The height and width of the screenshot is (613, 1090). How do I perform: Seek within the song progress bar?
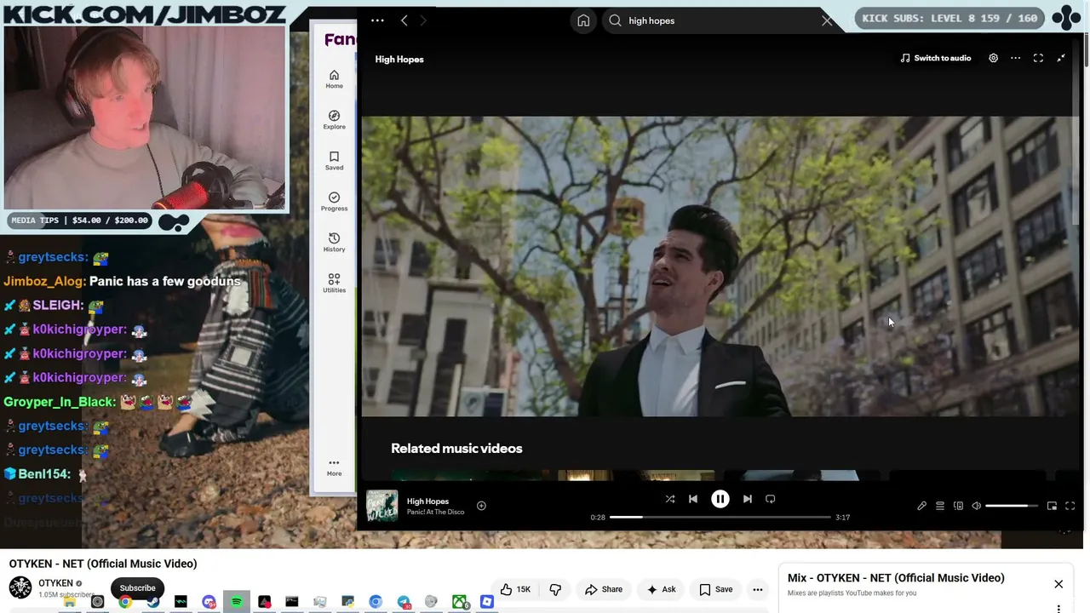click(720, 517)
